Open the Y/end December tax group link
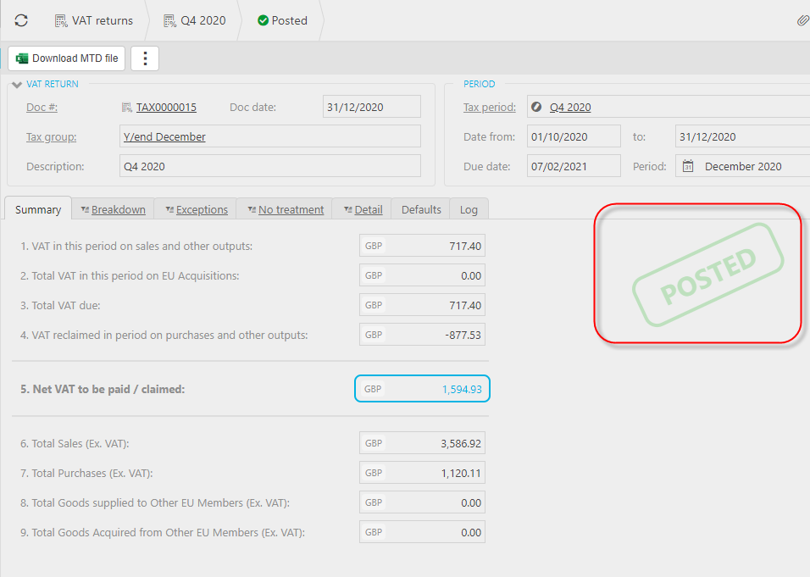810x577 pixels. pos(164,136)
